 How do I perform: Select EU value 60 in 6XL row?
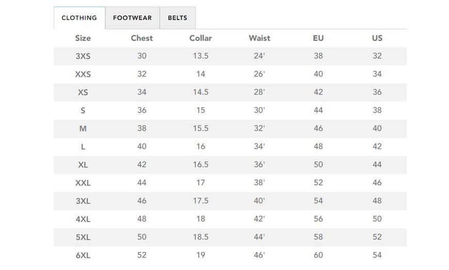click(318, 255)
